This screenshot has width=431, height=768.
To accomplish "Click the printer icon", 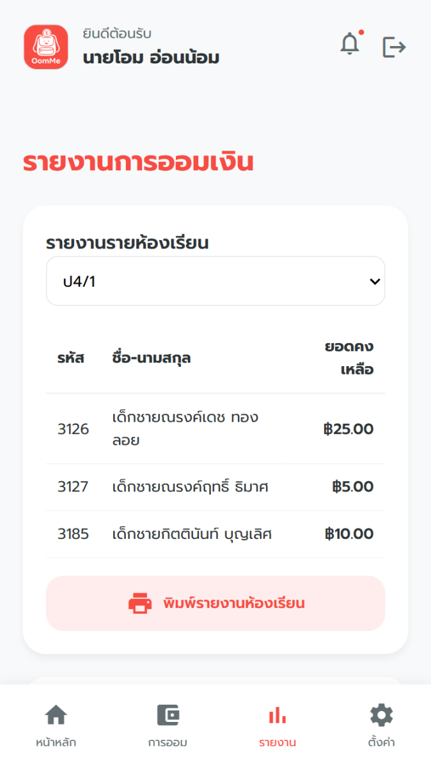I will 140,603.
